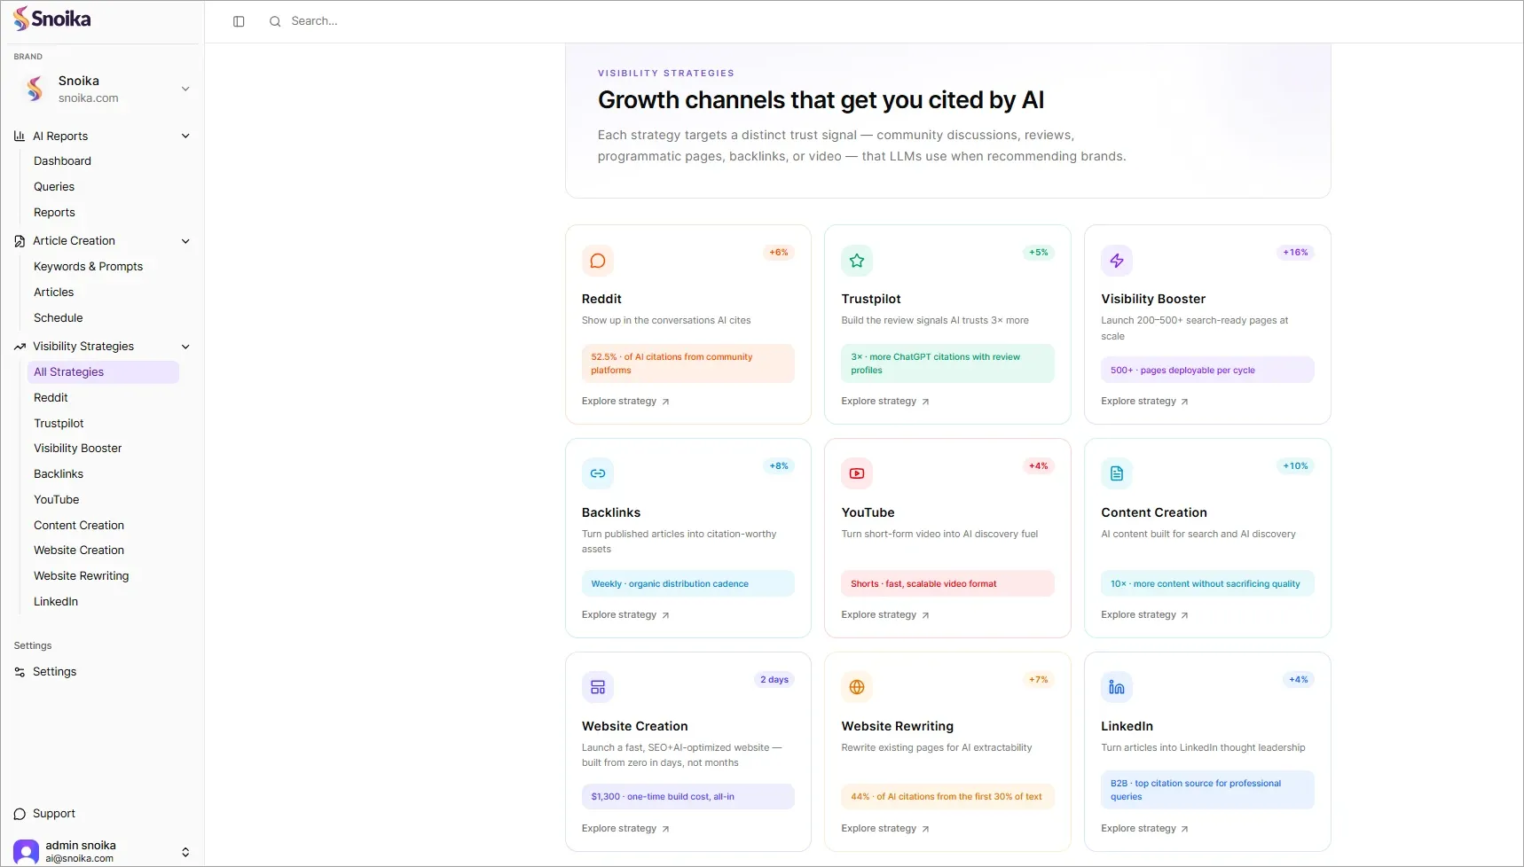
Task: Click the '$1,300 one-time build cost' stat
Action: point(688,797)
